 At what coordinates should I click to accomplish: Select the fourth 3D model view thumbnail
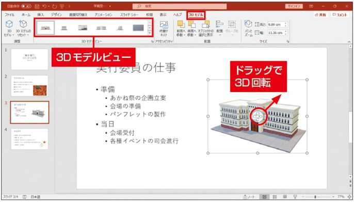[101, 28]
